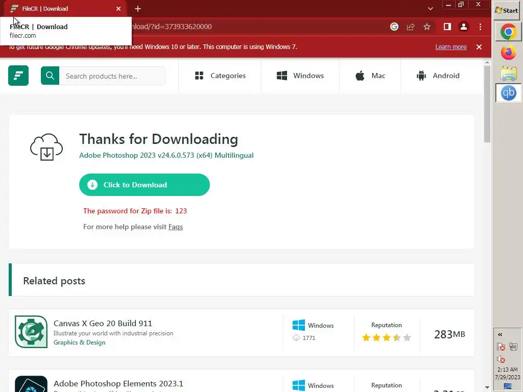523x392 pixels.
Task: Launch Firefox from the taskbar
Action: pos(508,53)
